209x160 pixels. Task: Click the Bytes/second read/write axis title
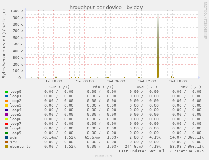click(x=4, y=44)
